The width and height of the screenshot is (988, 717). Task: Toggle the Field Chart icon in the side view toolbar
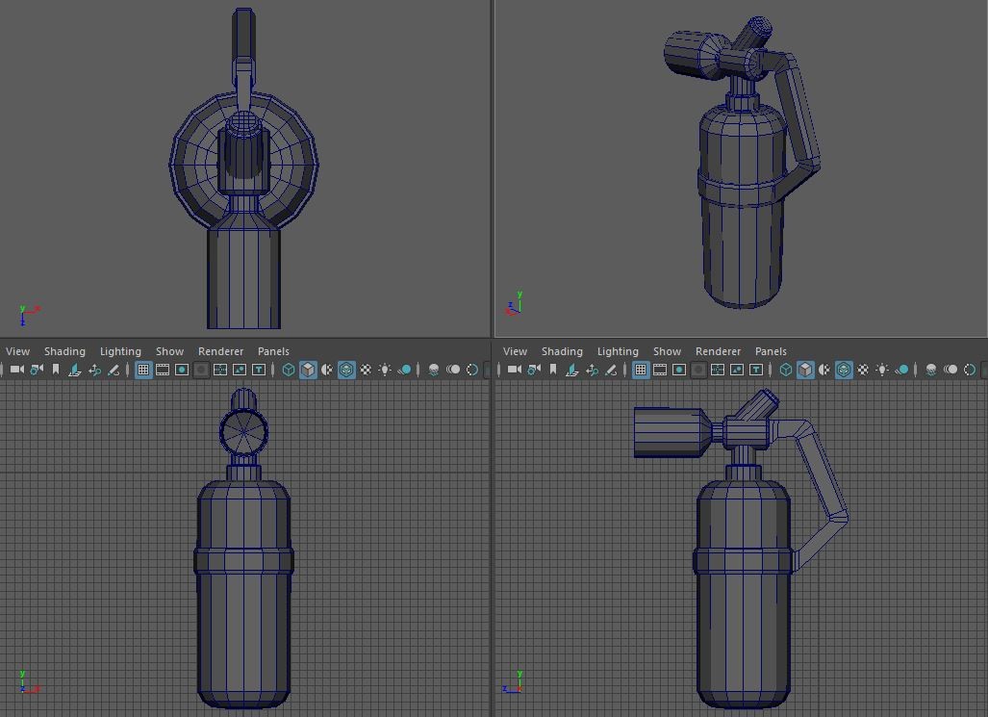coord(717,370)
